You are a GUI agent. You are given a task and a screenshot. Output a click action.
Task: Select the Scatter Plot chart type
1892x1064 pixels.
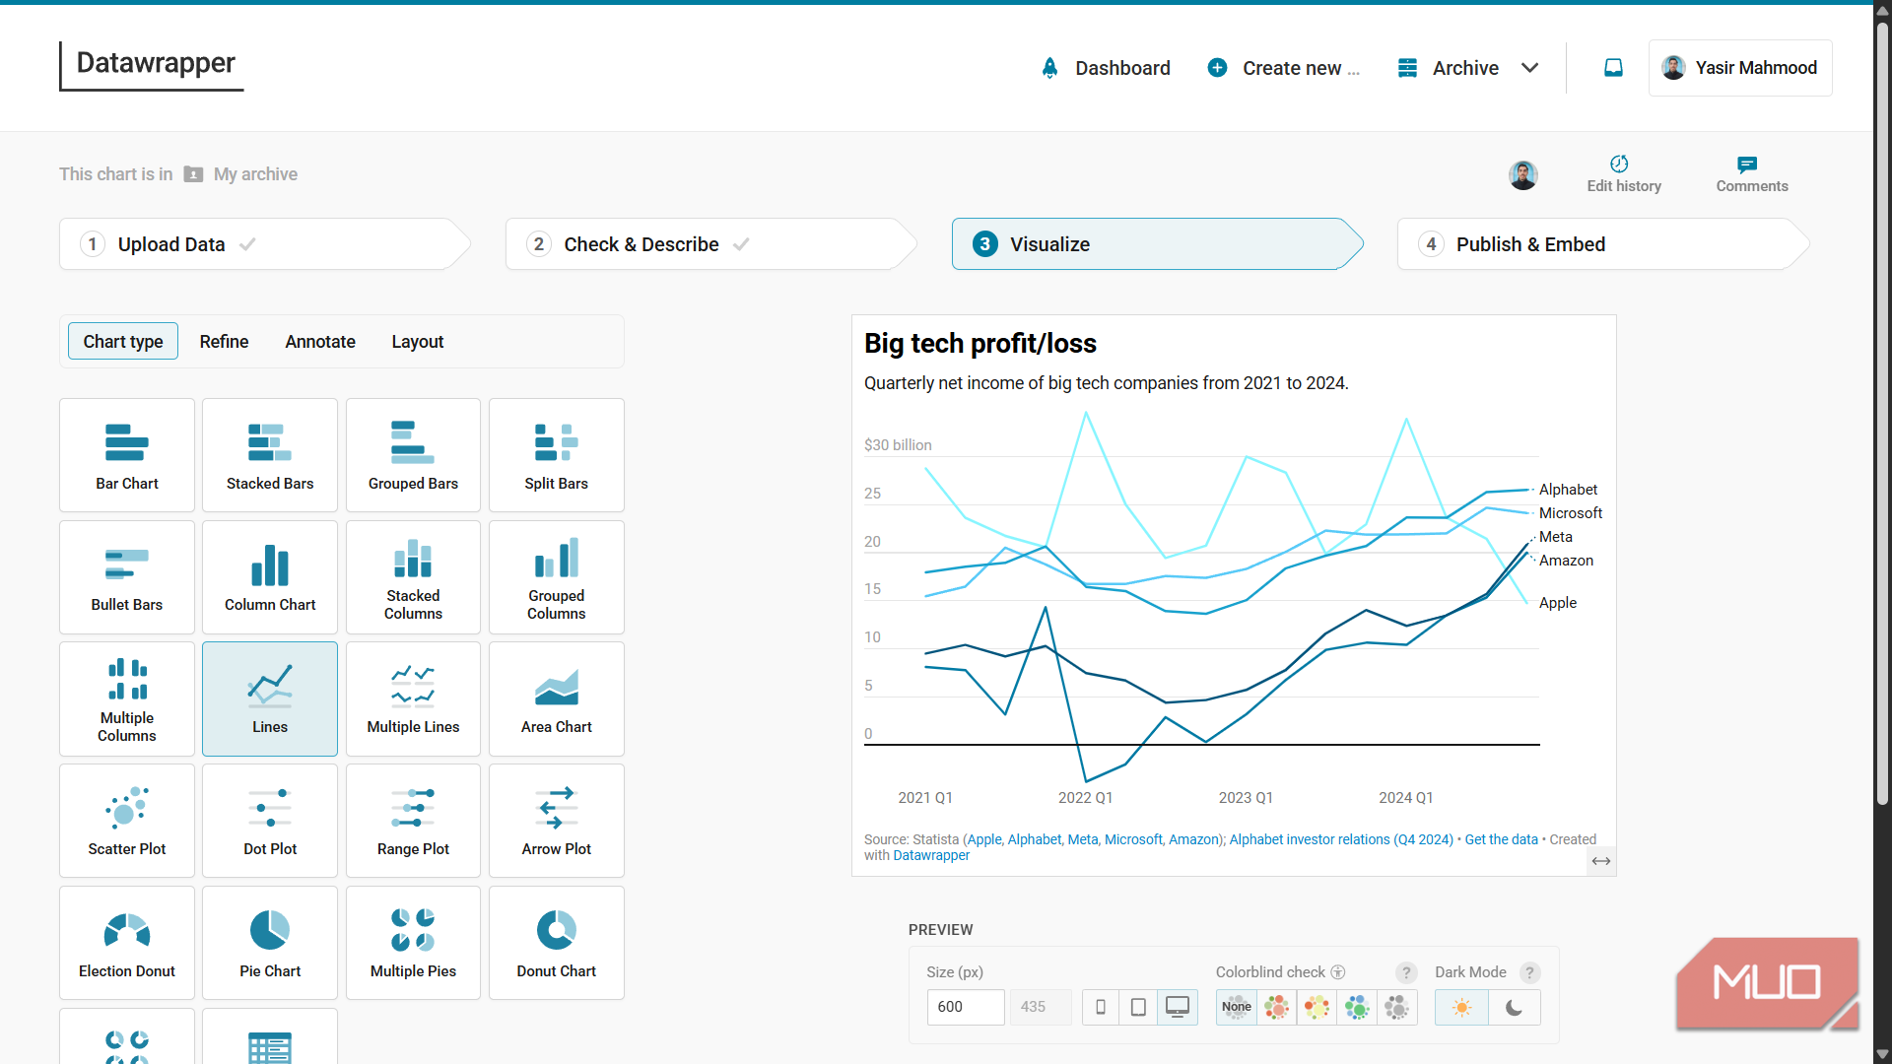point(127,821)
